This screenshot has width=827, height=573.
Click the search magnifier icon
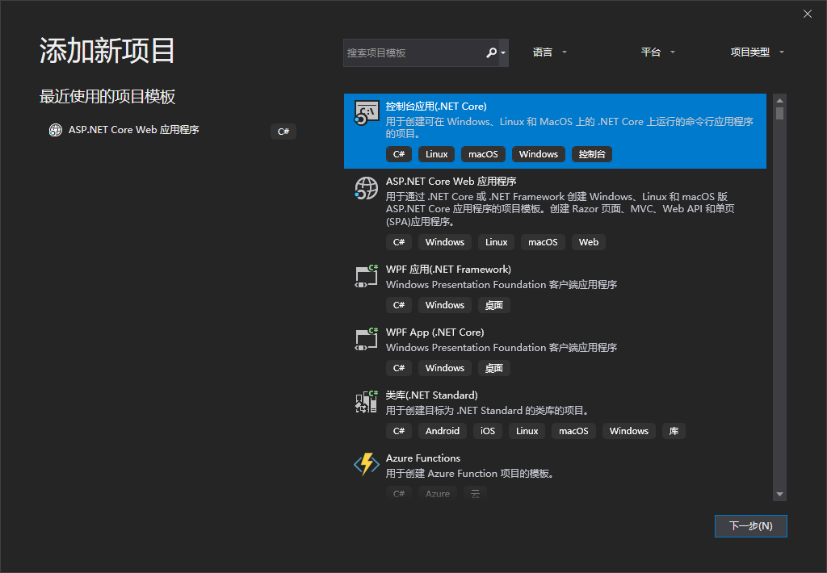(491, 52)
